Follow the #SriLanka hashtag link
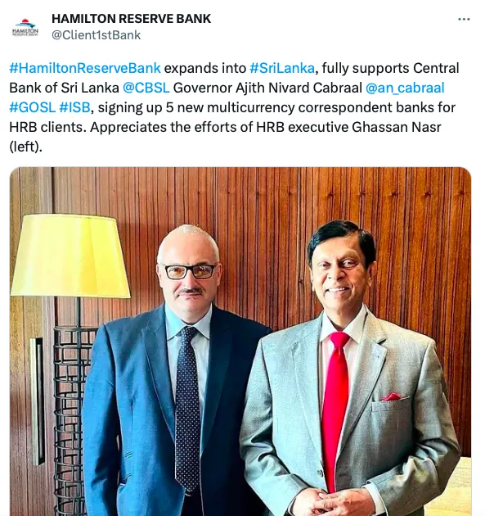485x516 pixels. click(x=282, y=68)
